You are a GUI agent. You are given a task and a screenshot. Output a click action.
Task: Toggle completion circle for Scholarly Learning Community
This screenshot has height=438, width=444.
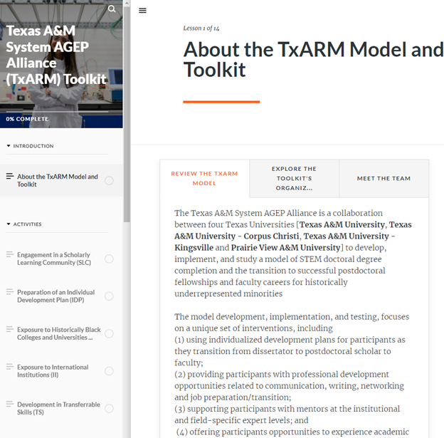109,259
